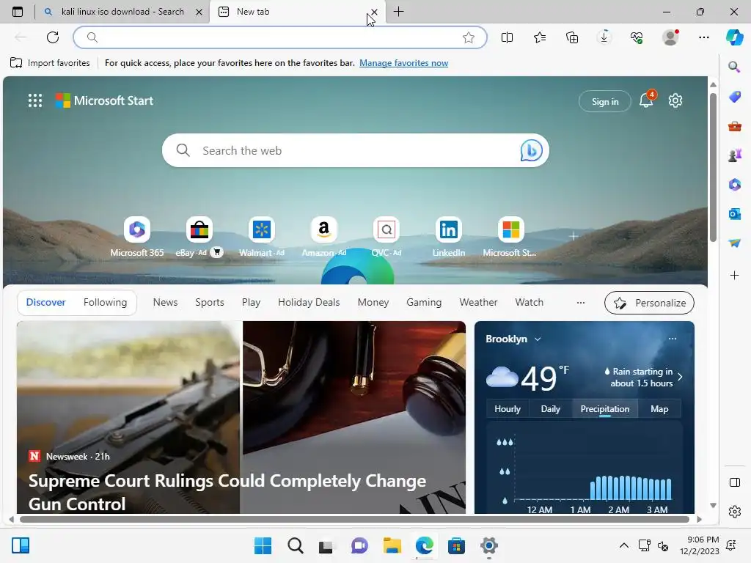The image size is (751, 563).
Task: View notifications bell with badge
Action: click(647, 100)
